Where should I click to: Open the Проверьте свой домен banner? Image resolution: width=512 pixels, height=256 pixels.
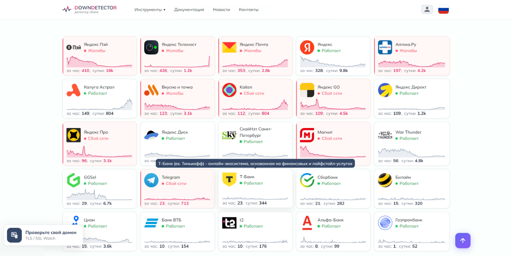pos(44,235)
